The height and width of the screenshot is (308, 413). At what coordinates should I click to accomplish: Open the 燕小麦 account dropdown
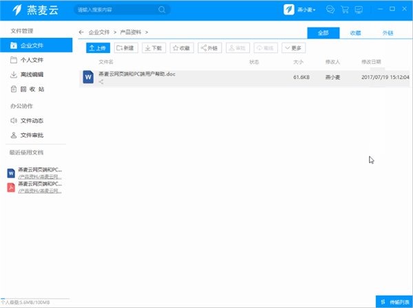pyautogui.click(x=306, y=10)
